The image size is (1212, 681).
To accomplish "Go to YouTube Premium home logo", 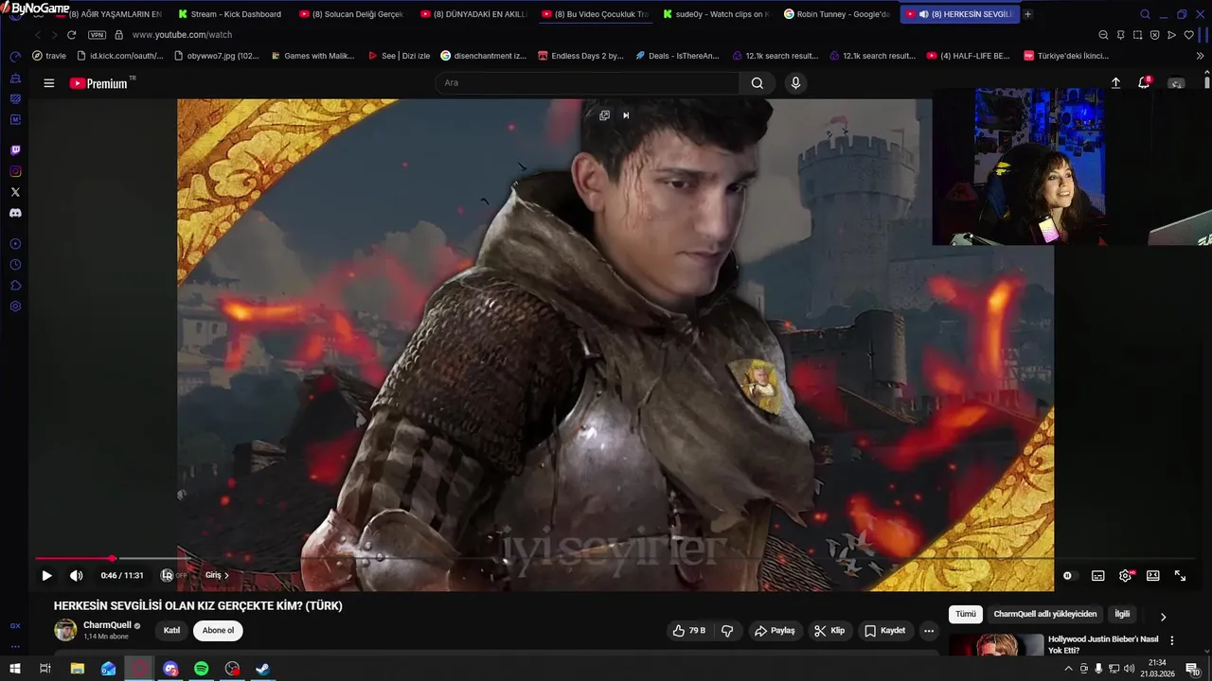I will coord(98,83).
